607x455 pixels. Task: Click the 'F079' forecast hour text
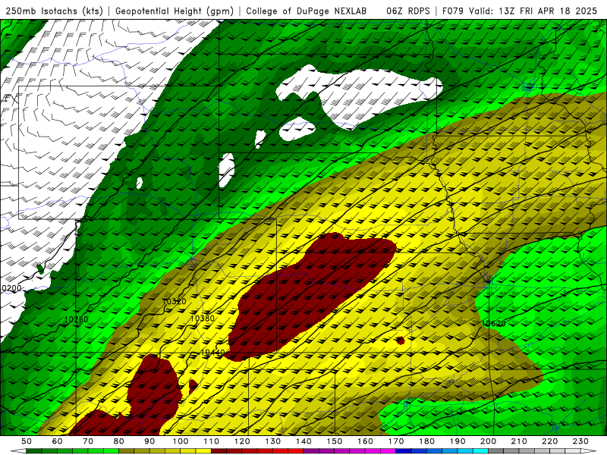click(453, 11)
